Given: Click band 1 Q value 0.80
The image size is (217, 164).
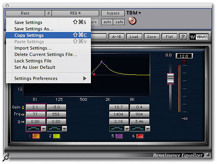Looking at the screenshot, I should (36, 122).
